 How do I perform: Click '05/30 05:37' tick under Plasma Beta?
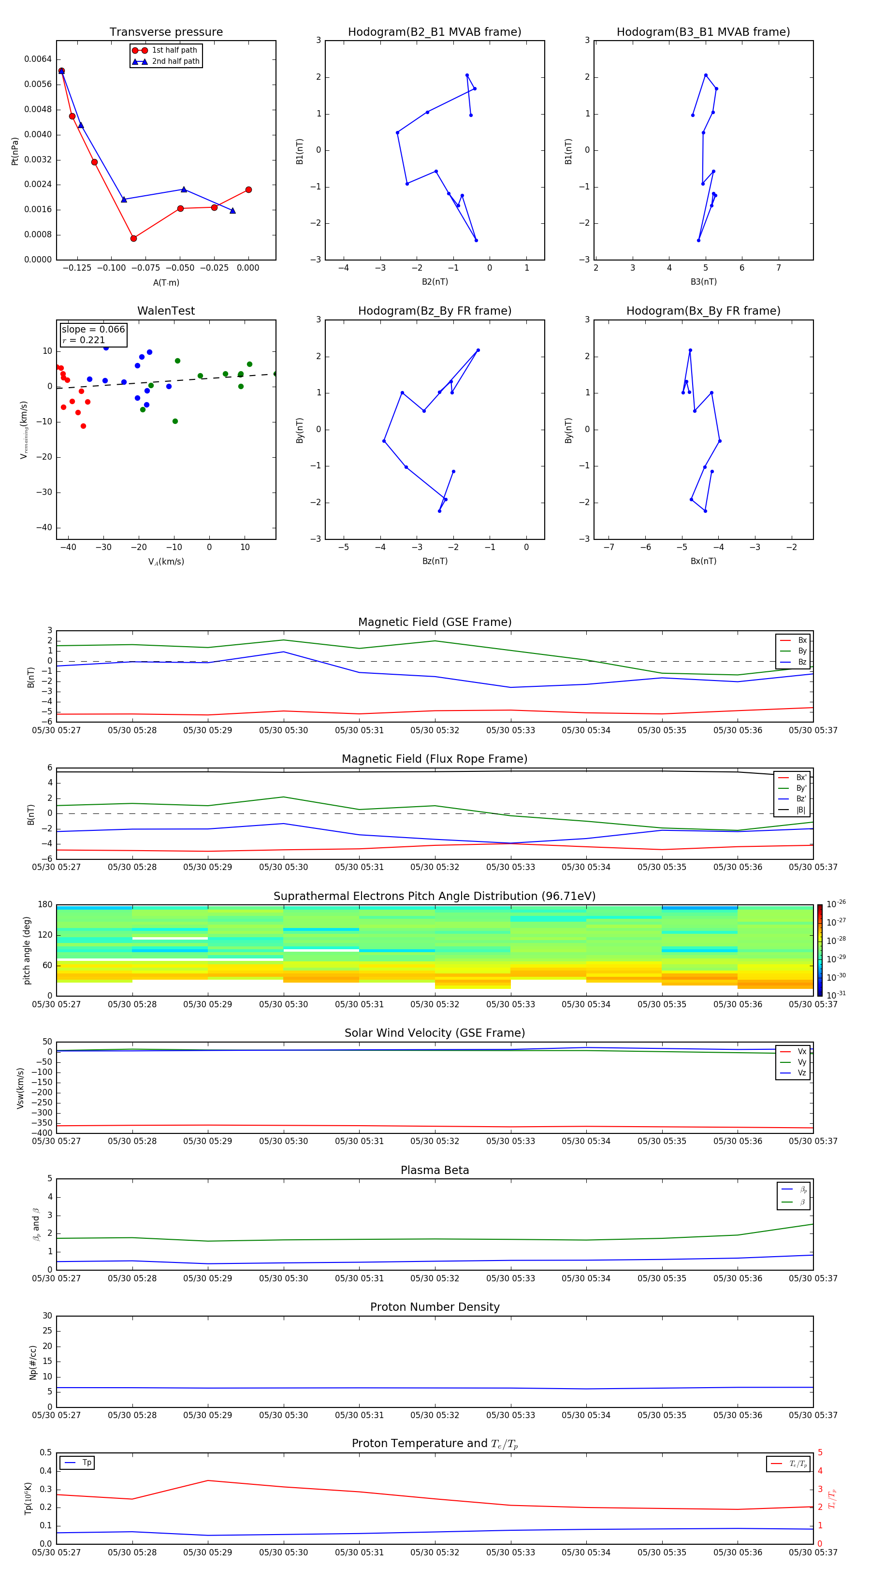(x=813, y=1278)
